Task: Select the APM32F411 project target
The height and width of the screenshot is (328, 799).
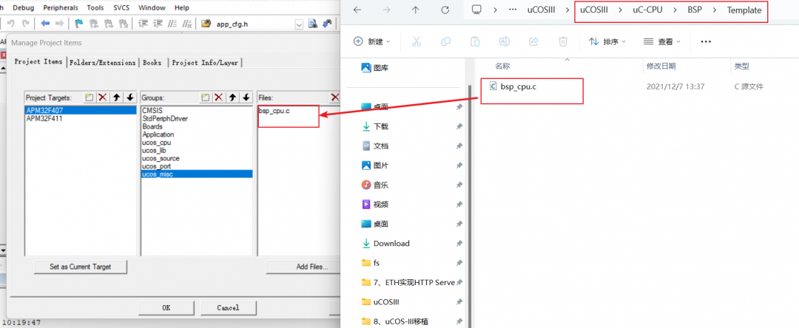Action: (x=44, y=118)
